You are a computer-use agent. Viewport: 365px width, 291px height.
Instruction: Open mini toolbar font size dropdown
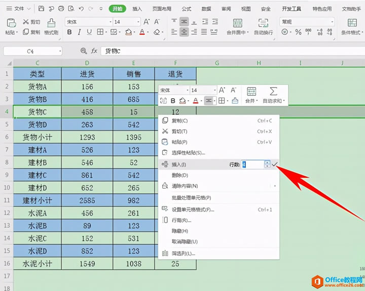point(215,90)
